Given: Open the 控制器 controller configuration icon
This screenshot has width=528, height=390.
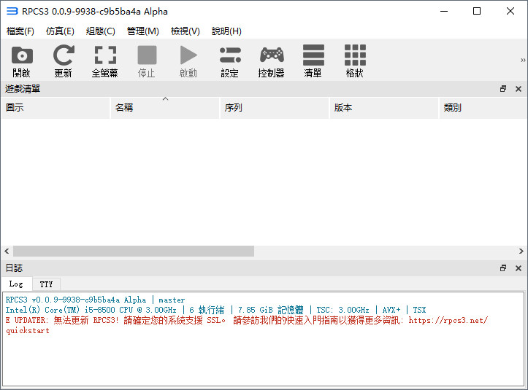Looking at the screenshot, I should [271, 61].
